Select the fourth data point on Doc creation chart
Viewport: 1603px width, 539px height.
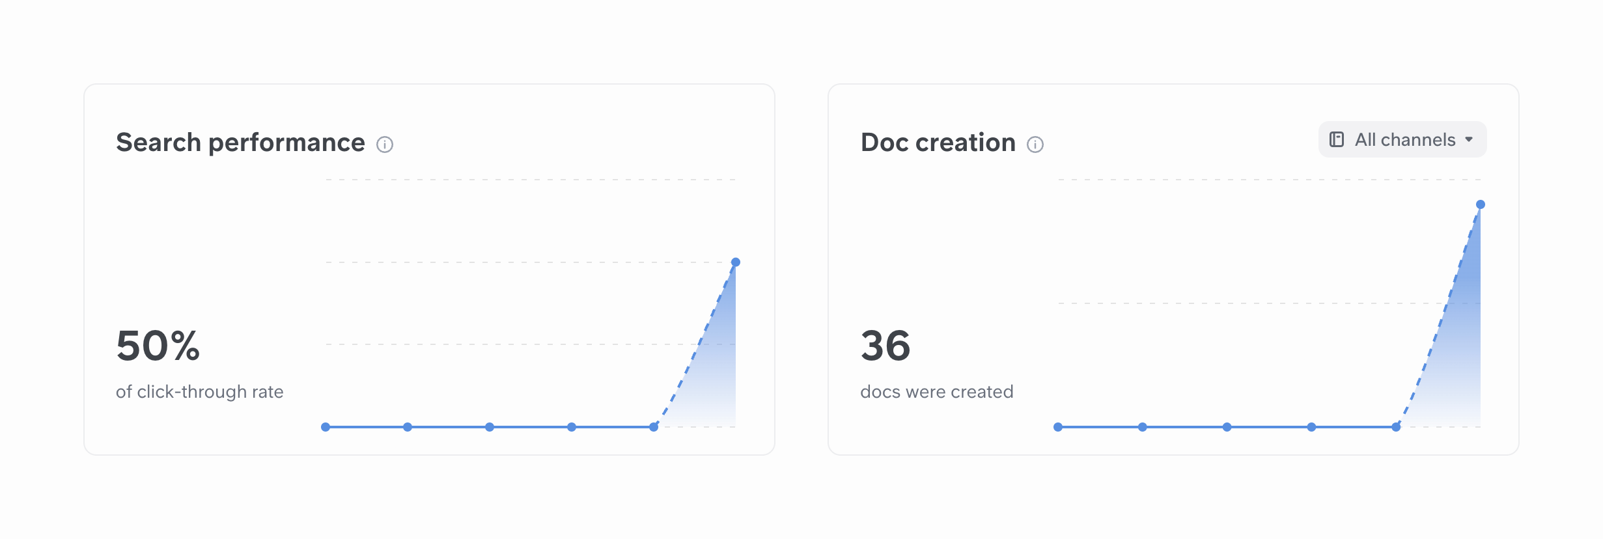pyautogui.click(x=1312, y=427)
